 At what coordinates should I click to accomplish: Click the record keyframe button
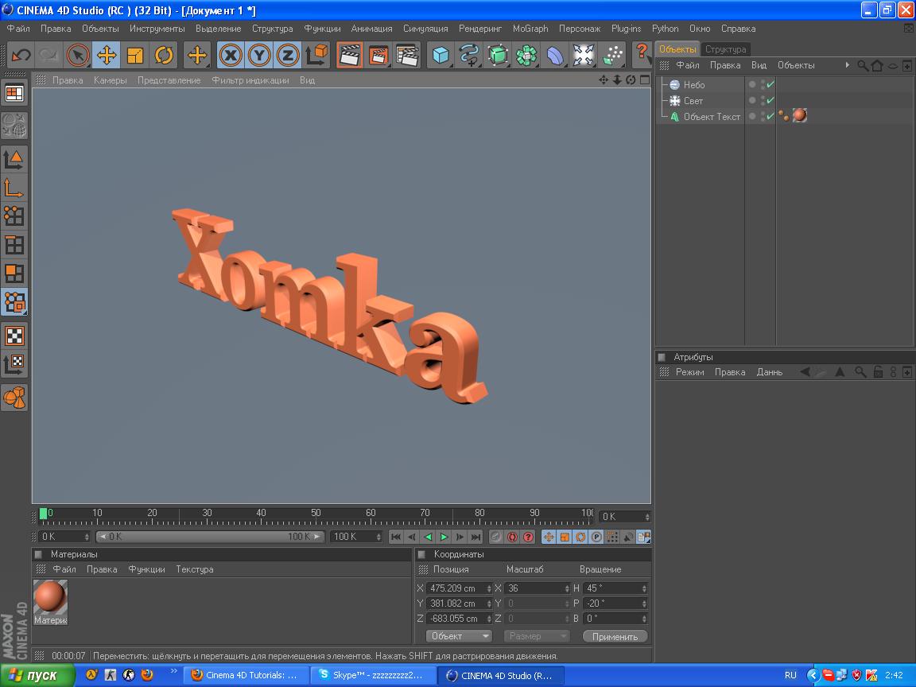[x=495, y=538]
